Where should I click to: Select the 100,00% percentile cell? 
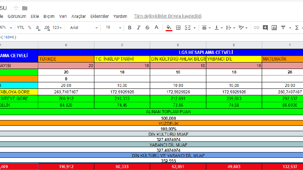151,128
